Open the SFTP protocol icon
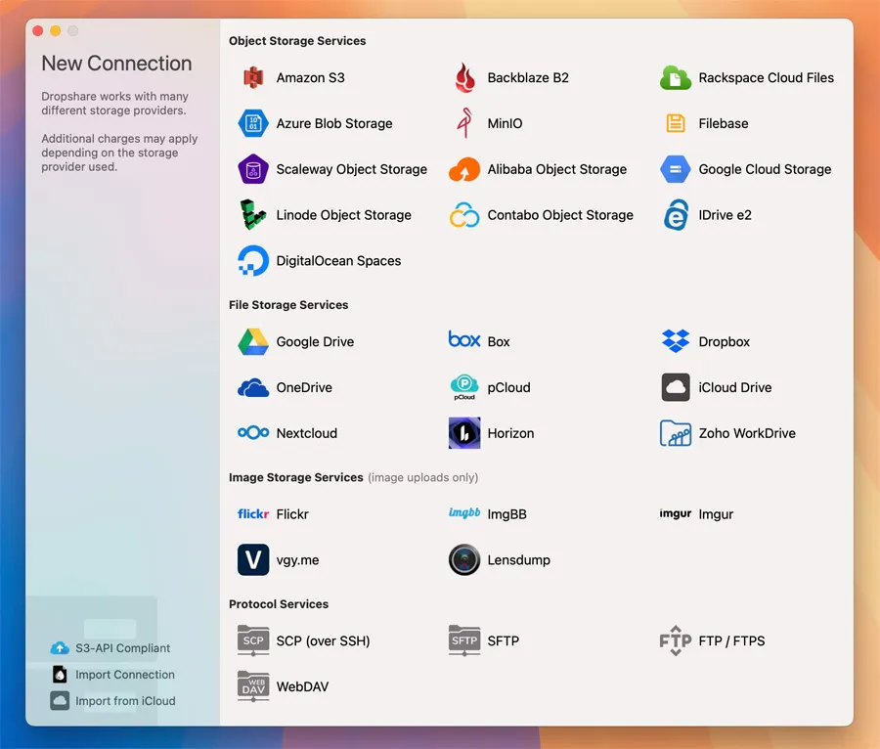 464,641
